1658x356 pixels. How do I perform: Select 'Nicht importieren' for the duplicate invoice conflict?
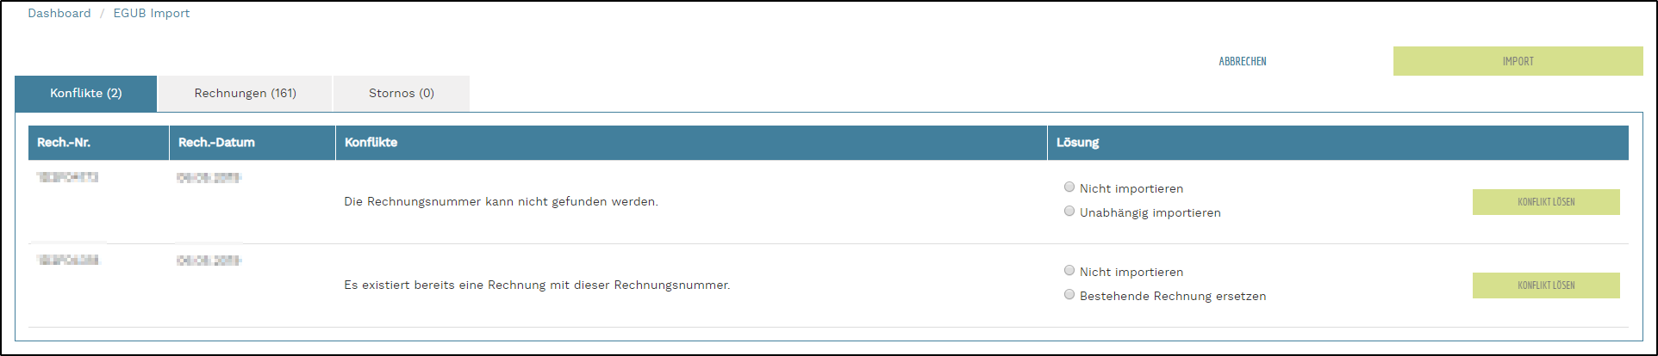[1069, 271]
